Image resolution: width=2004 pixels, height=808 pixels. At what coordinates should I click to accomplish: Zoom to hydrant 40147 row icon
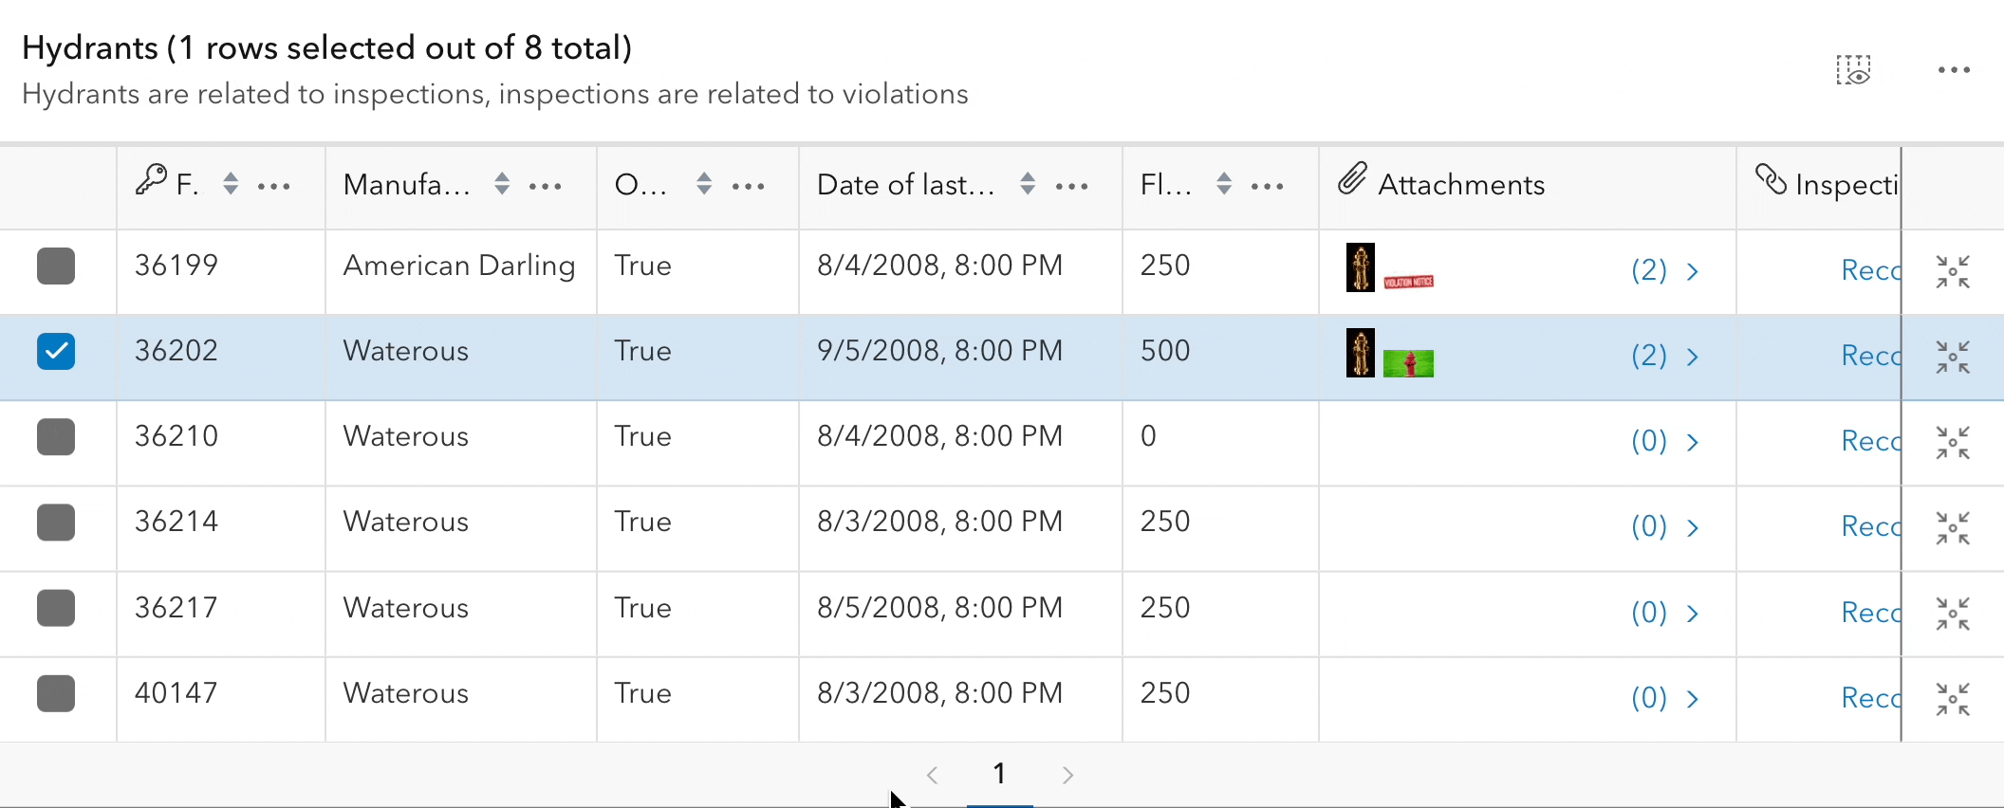(x=1953, y=700)
